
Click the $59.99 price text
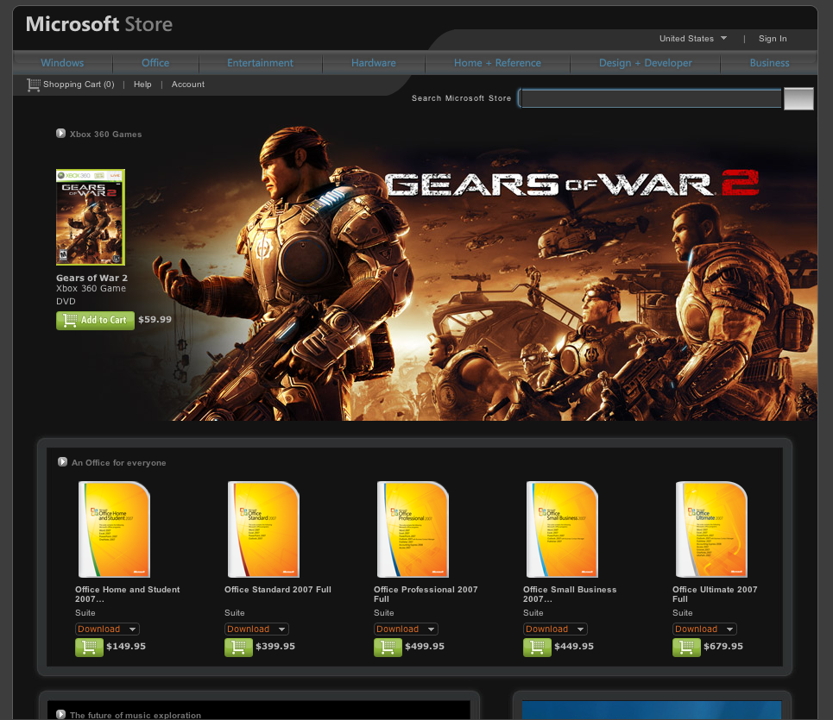point(155,319)
